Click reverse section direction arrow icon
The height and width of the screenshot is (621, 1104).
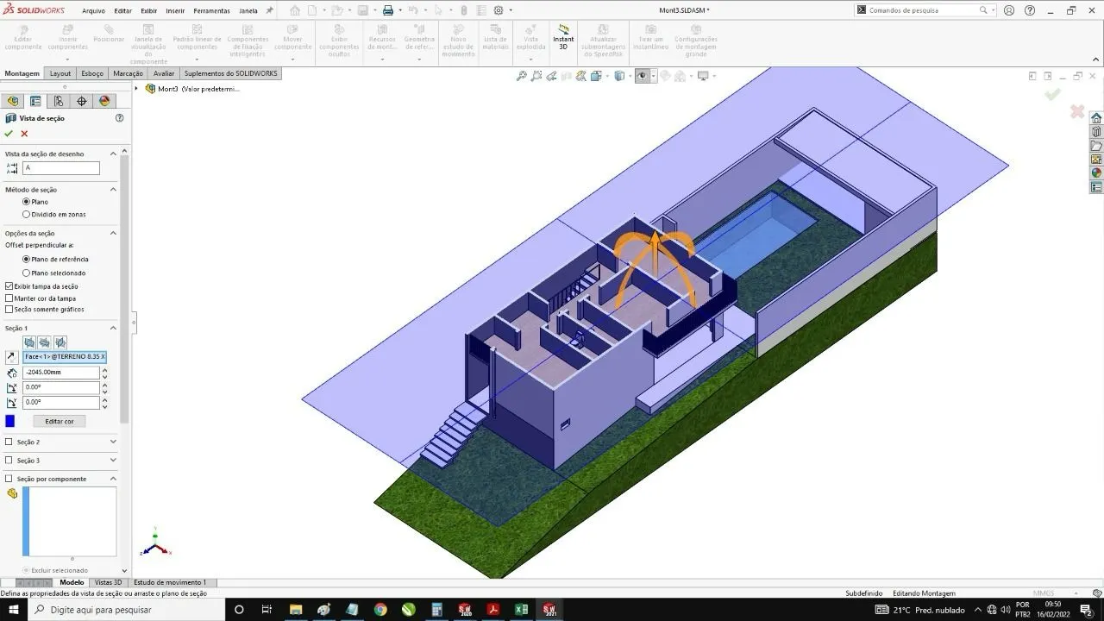[x=11, y=356]
